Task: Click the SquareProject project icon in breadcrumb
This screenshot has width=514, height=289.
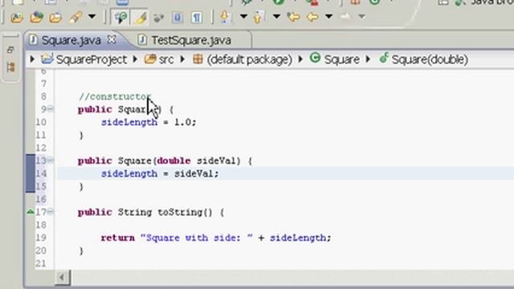Action: point(47,59)
